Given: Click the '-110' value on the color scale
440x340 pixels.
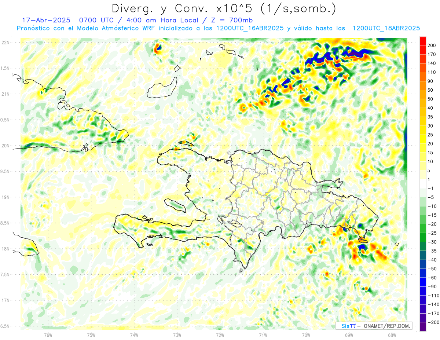Looking at the screenshot, I should [433, 295].
